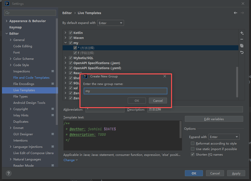Click the GUI Designer per-project settings icon

(53, 134)
